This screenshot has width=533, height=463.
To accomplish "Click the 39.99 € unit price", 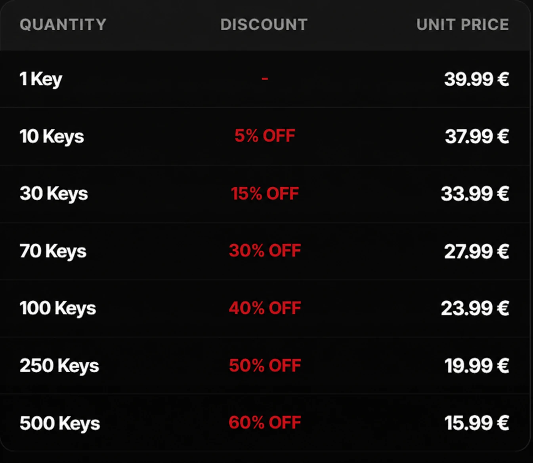I will 477,79.
